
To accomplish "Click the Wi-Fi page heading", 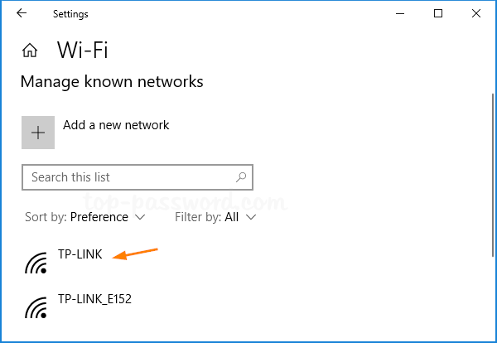I will [82, 50].
